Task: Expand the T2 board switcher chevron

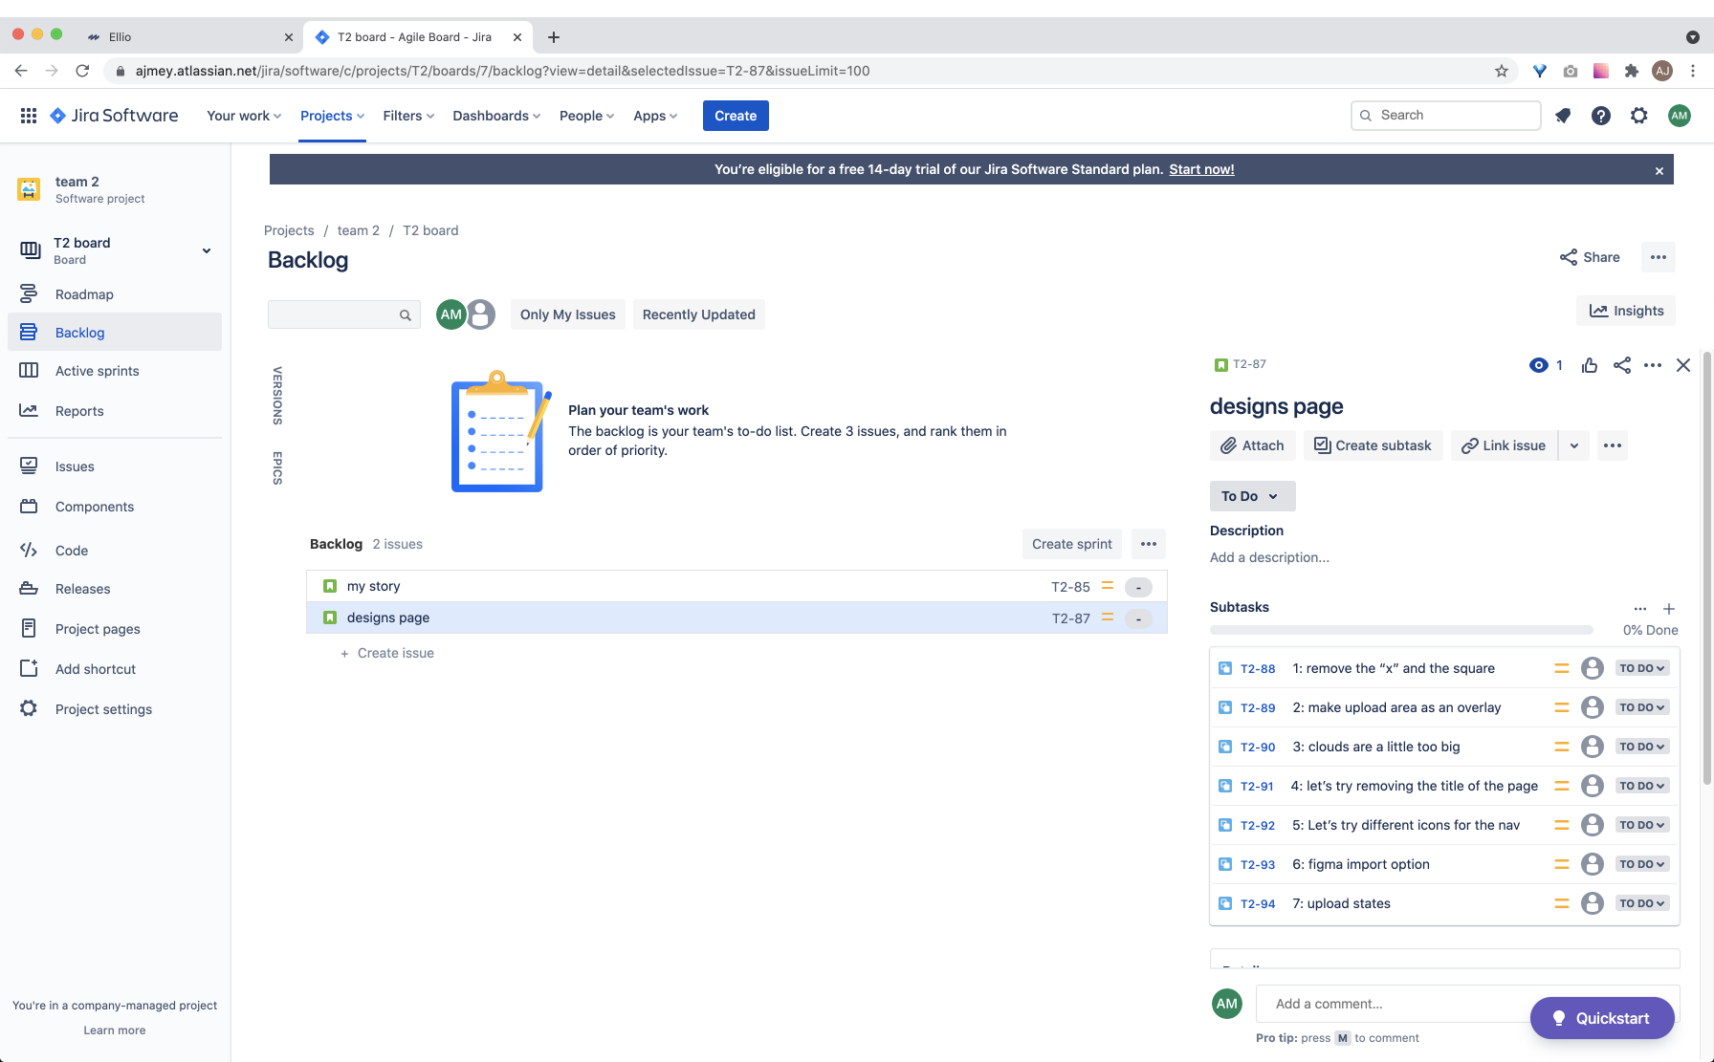Action: (x=206, y=250)
